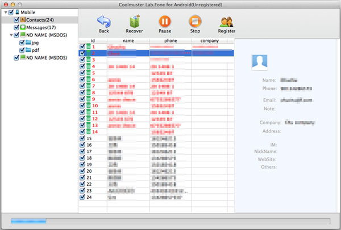Click the deleted trash icon in row 12
Viewport: 341px width, 230px height.
coord(89,118)
